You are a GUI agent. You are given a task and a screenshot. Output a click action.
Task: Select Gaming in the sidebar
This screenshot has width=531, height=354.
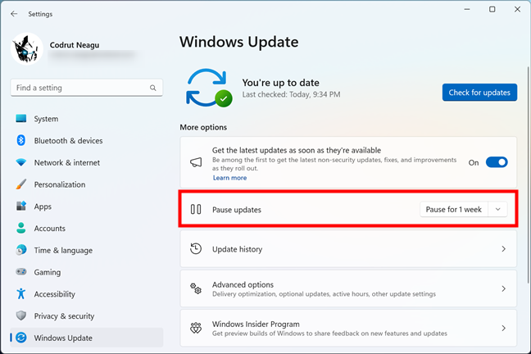tap(86, 272)
